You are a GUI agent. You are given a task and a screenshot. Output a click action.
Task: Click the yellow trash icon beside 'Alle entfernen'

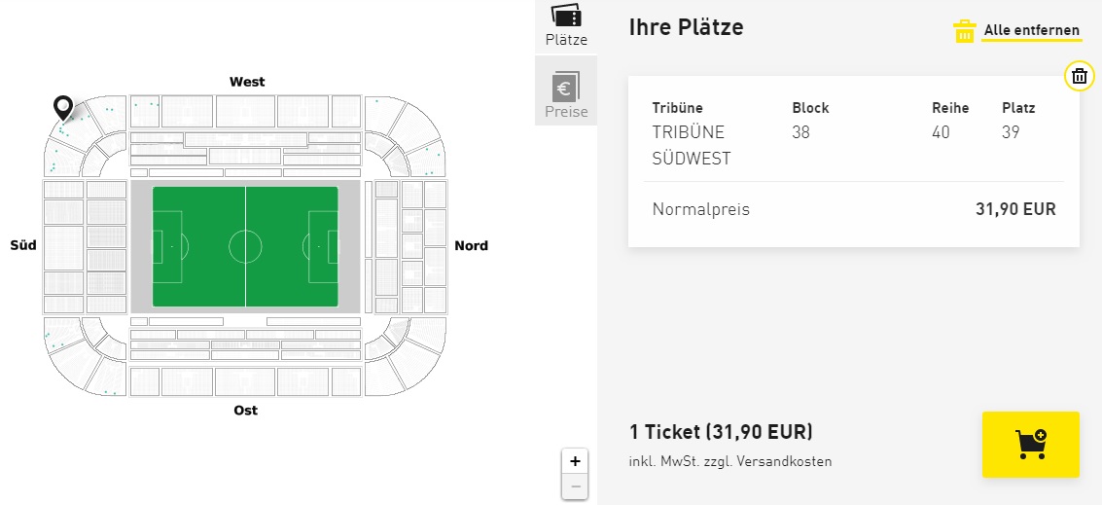click(964, 31)
